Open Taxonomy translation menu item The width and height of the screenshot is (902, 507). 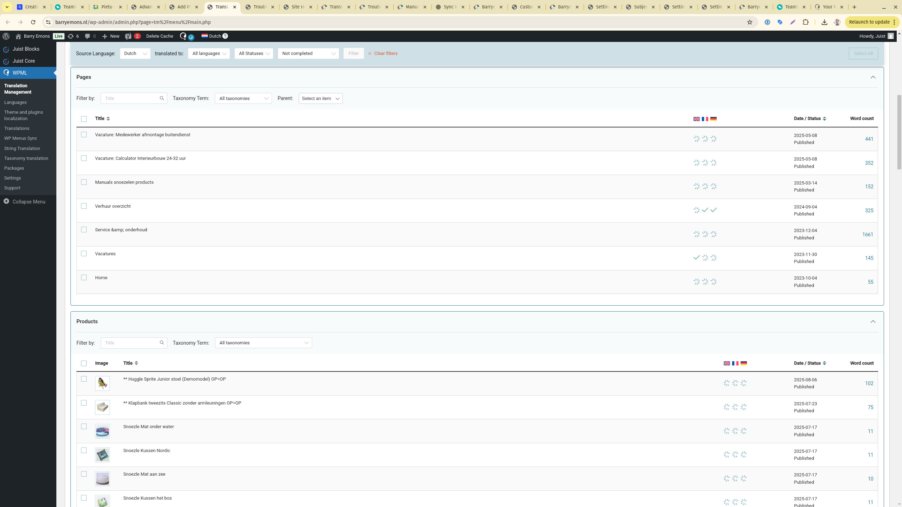pos(26,158)
